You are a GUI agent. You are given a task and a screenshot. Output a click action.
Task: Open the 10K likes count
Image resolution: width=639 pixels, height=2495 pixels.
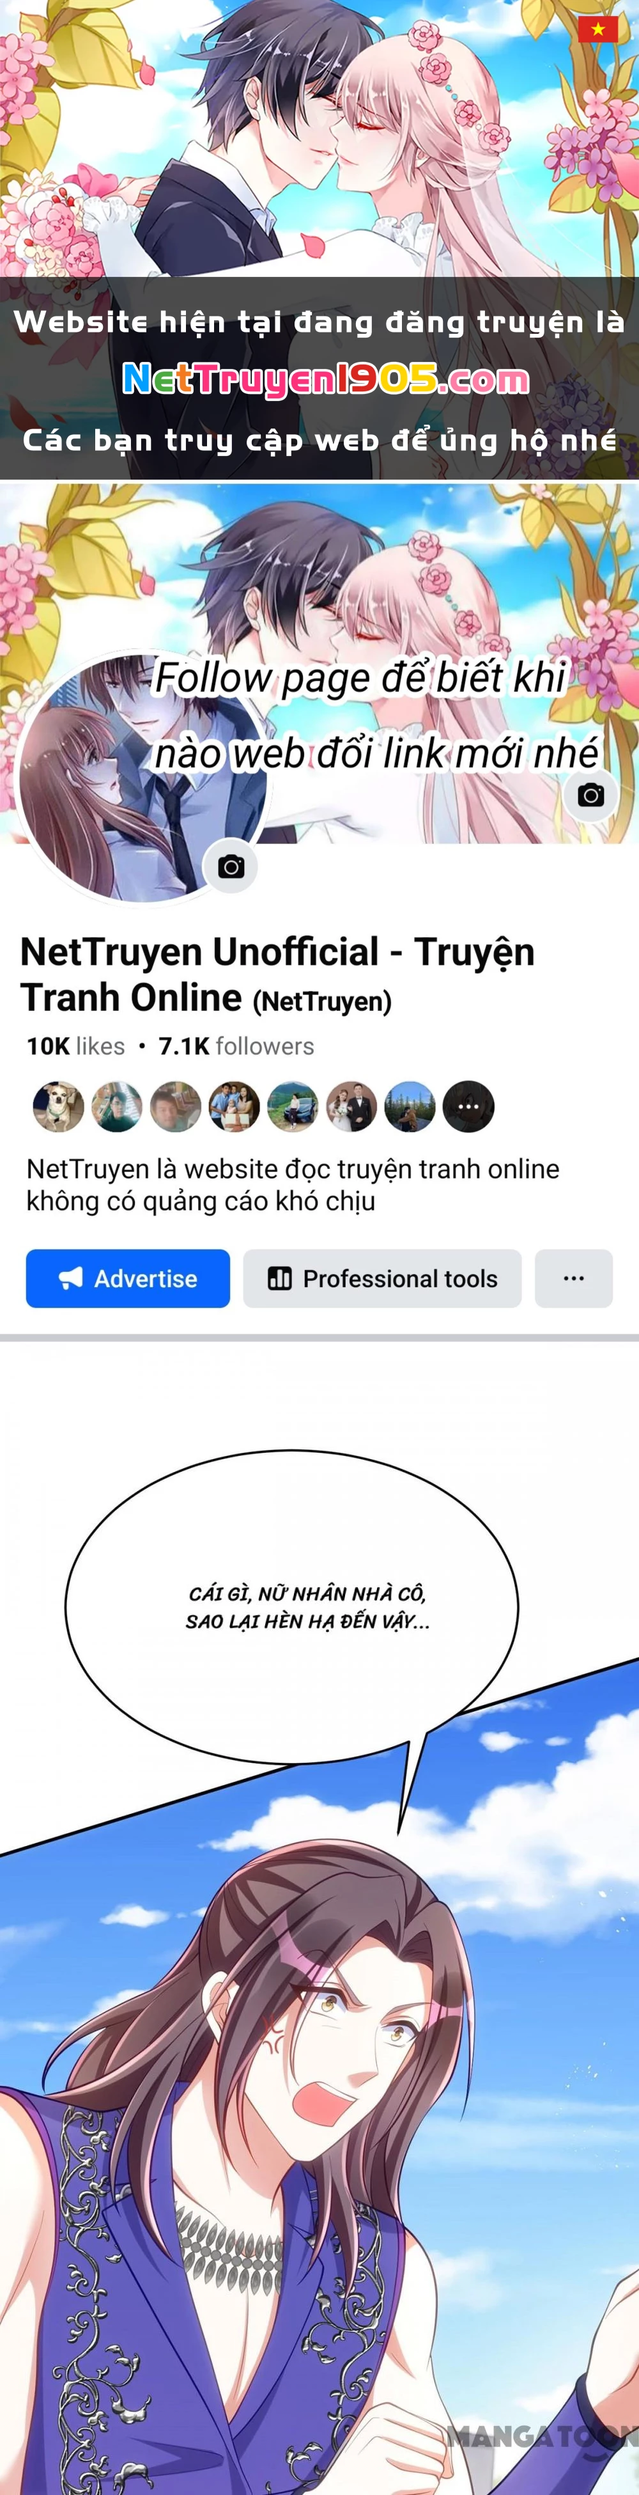(75, 1046)
